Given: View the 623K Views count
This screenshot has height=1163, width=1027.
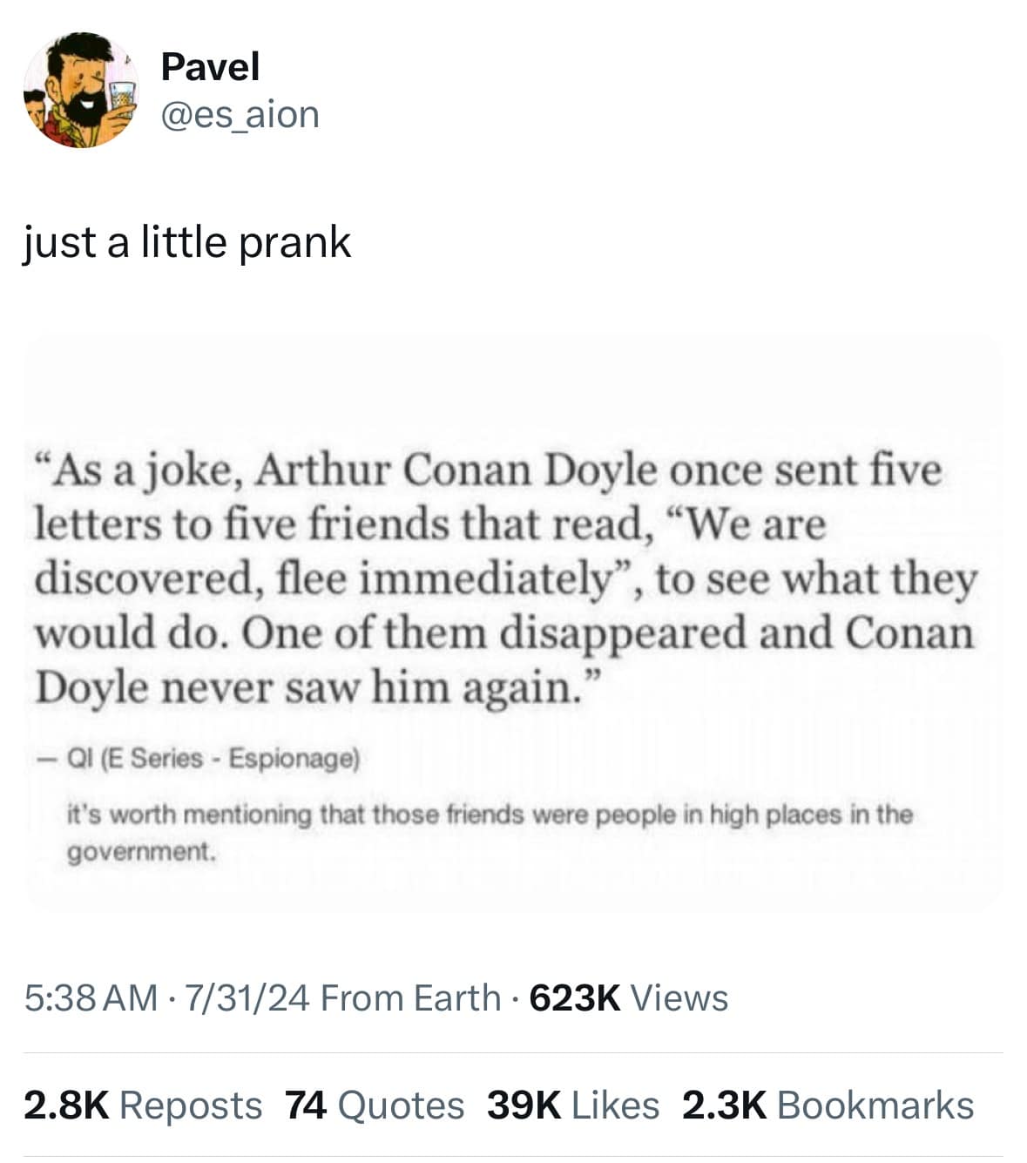Looking at the screenshot, I should (628, 998).
